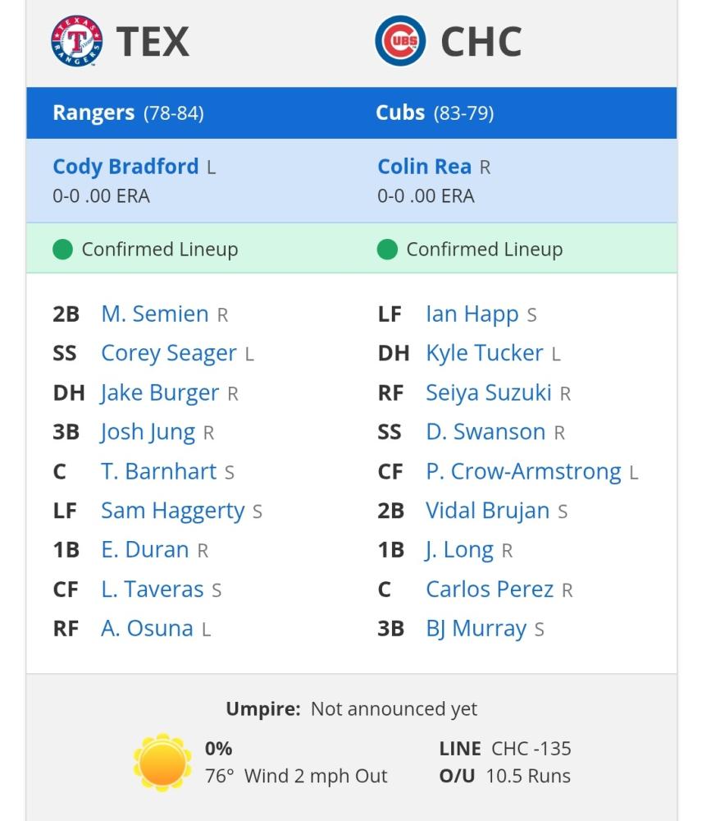Open Cody Bradford pitcher profile
Viewport: 702px width, 821px height.
[125, 167]
